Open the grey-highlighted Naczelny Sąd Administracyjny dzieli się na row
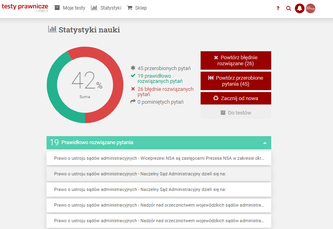The image size is (333, 229). coord(159,174)
